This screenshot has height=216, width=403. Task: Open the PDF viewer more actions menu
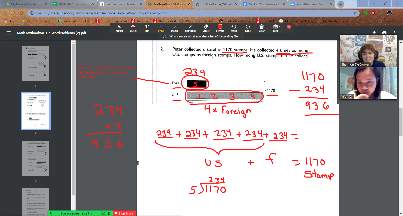click(x=394, y=33)
